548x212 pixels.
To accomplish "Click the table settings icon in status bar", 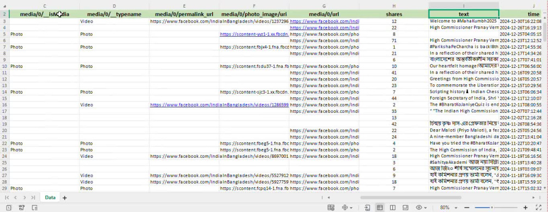I will (x=331, y=208).
